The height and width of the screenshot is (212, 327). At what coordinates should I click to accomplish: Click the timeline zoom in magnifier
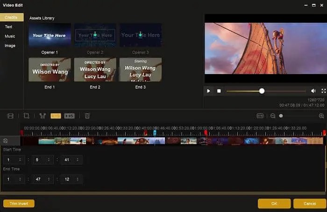click(321, 116)
